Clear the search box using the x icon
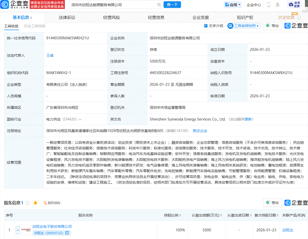 click(x=159, y=5)
